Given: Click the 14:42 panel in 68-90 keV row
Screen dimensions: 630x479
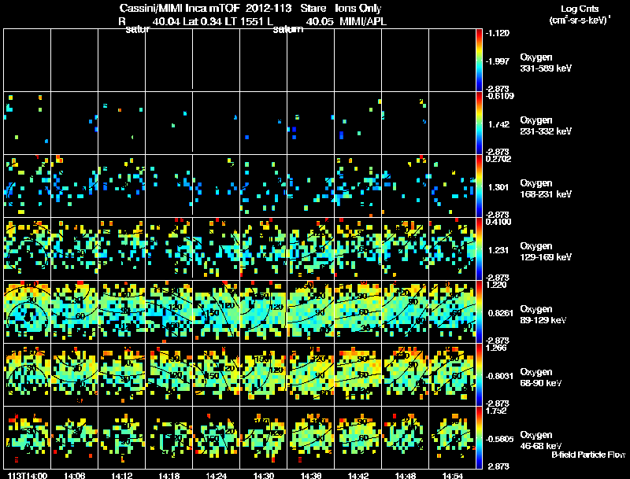Looking at the screenshot, I should (x=358, y=374).
